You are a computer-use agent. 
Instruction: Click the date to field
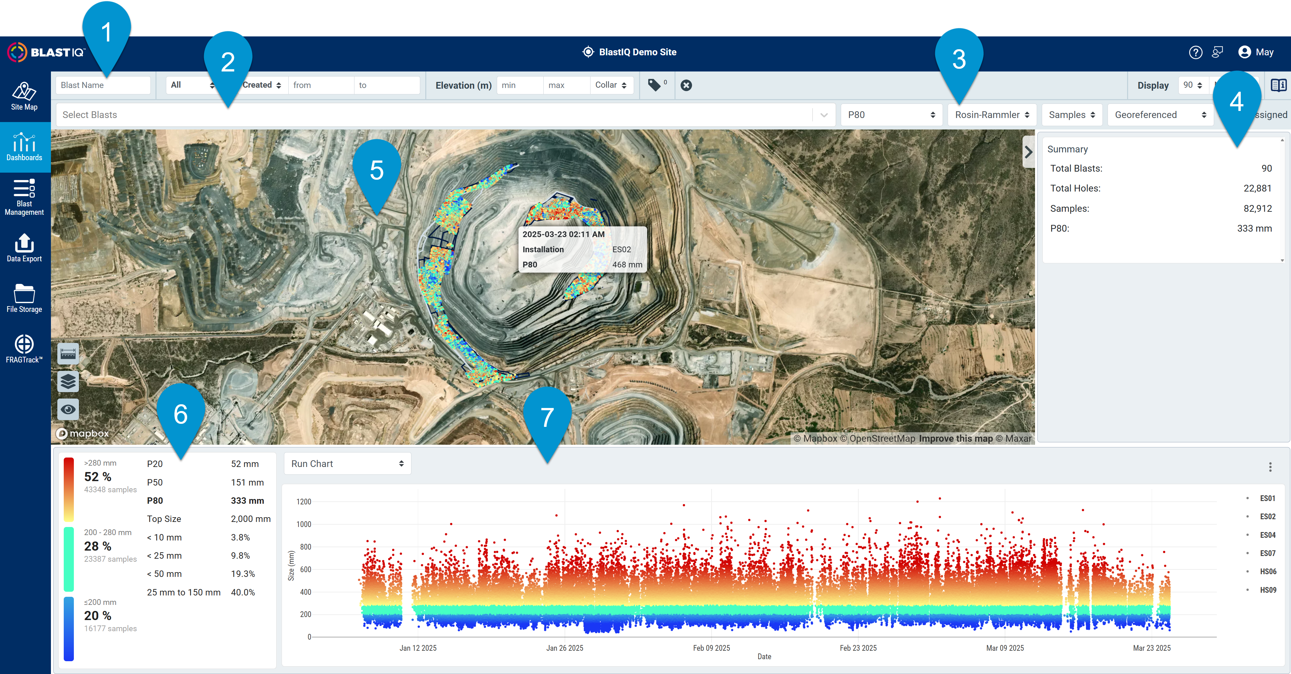click(x=387, y=85)
